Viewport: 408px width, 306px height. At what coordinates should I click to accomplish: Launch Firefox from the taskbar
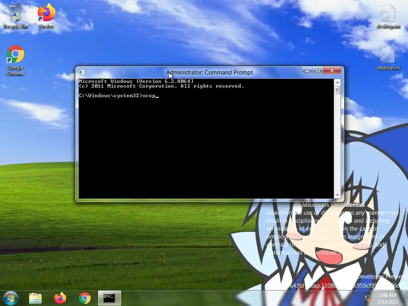pos(60,298)
